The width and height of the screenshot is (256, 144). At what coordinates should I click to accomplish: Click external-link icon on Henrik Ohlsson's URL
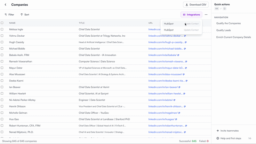185,106
